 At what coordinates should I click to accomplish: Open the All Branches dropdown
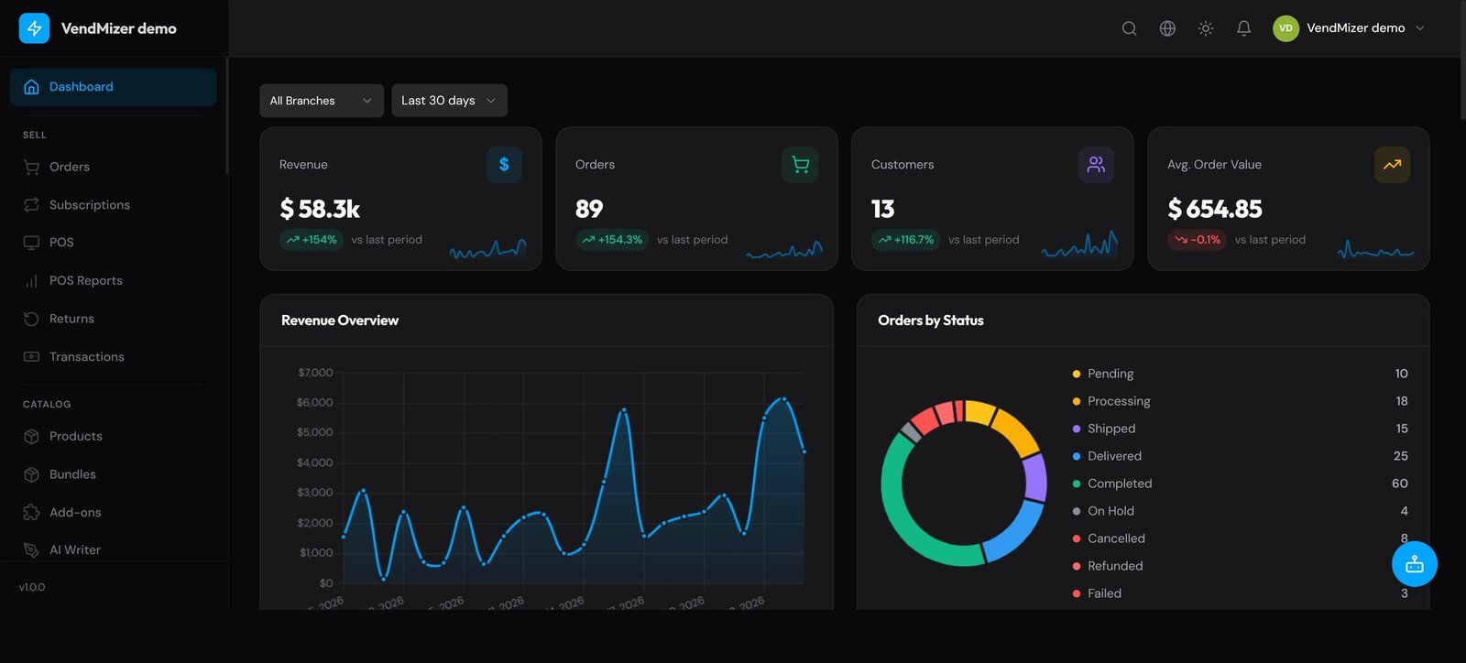(322, 101)
